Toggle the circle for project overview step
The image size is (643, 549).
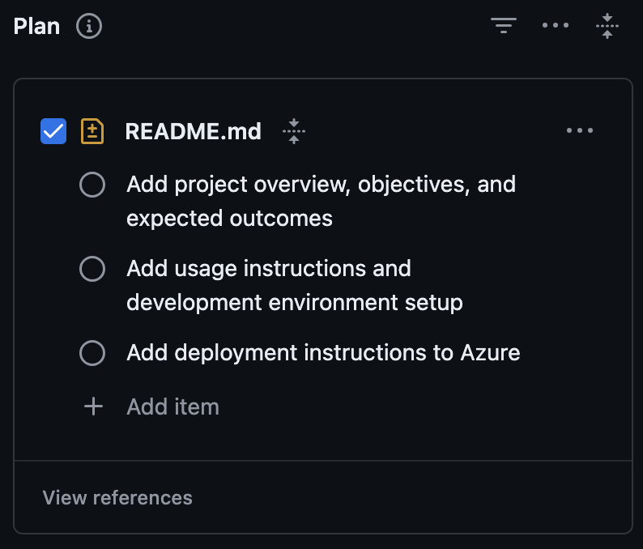coord(92,185)
